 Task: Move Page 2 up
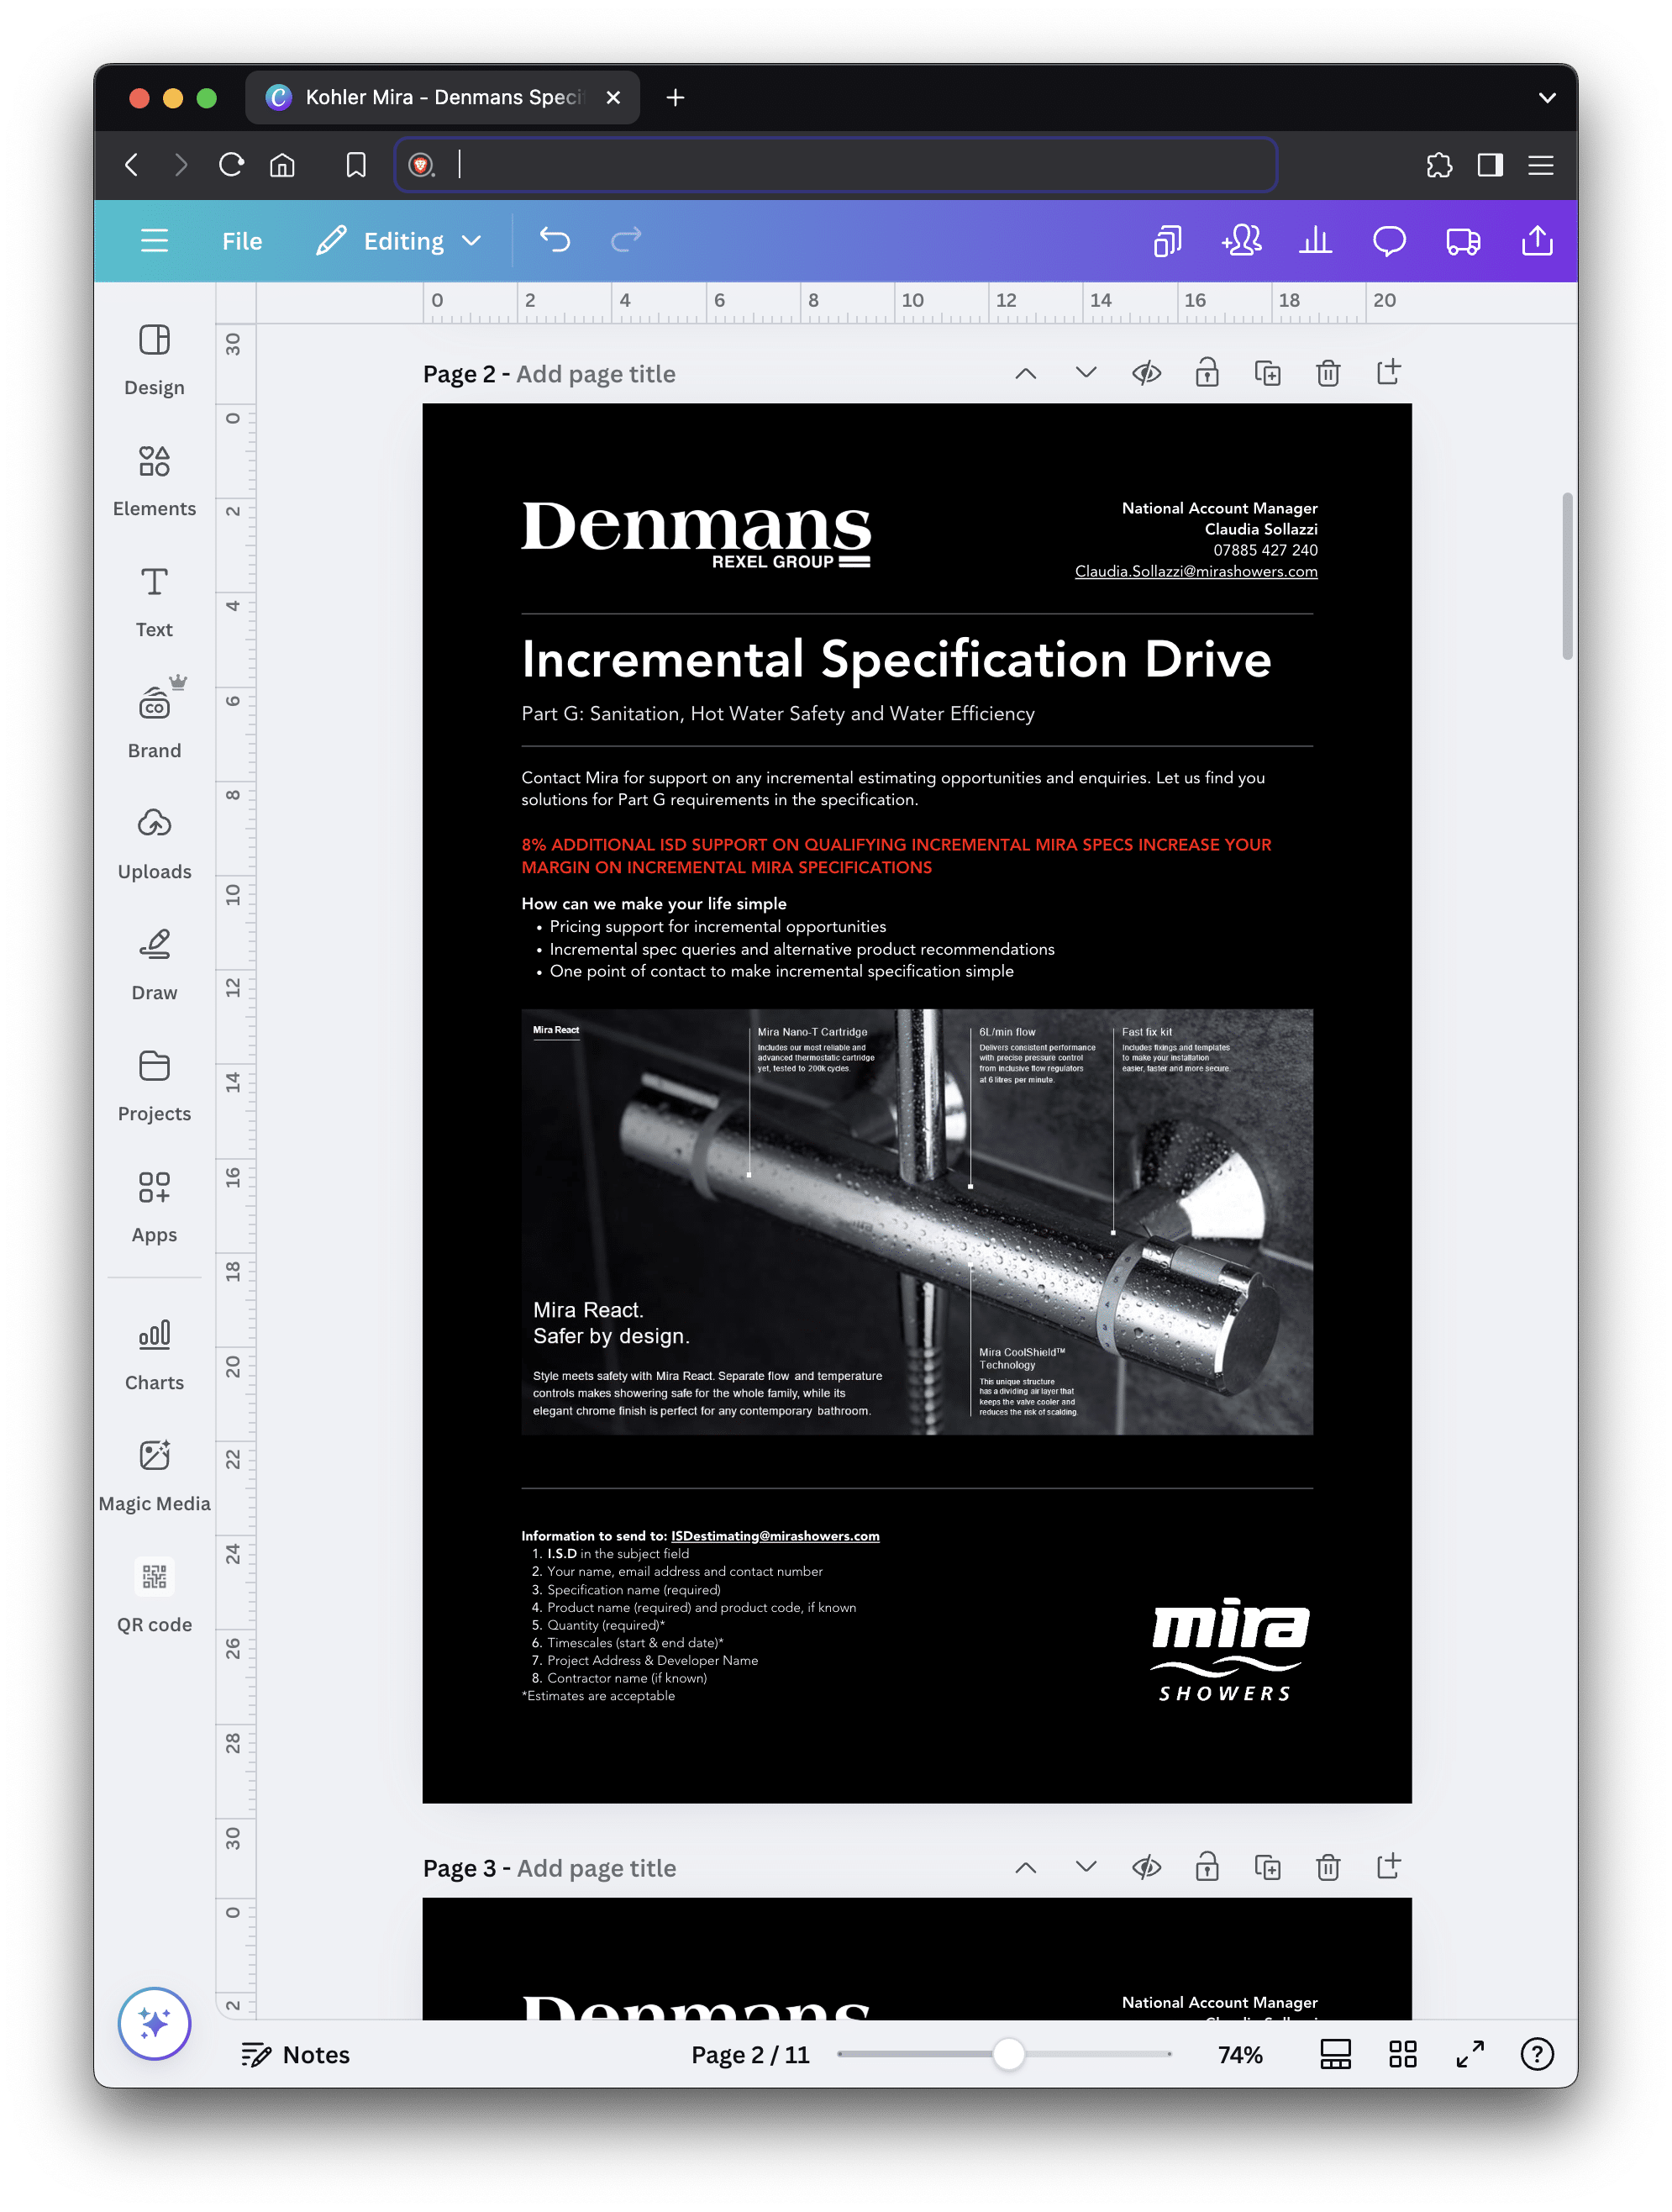1025,374
